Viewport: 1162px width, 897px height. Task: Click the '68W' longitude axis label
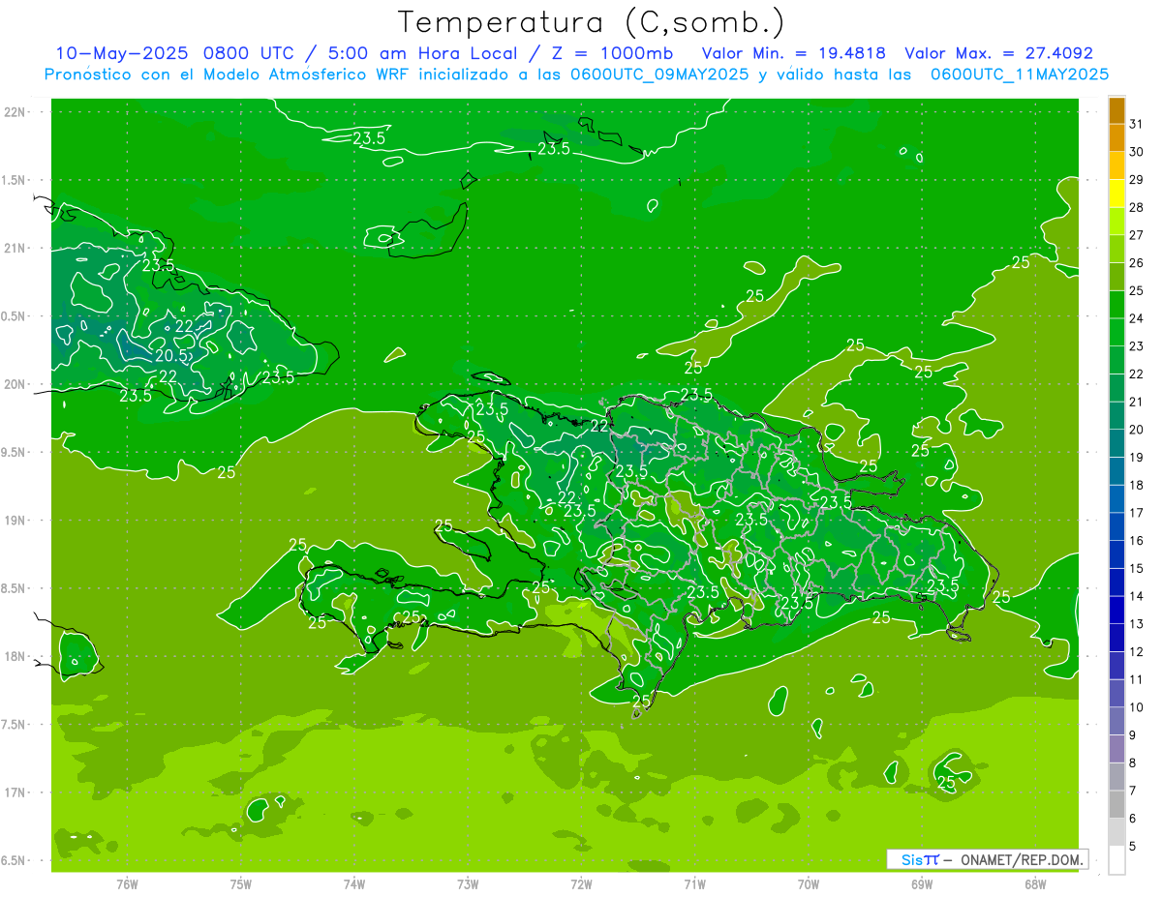[x=1035, y=884]
